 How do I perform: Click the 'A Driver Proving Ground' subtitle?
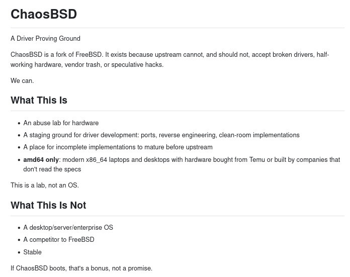click(45, 38)
